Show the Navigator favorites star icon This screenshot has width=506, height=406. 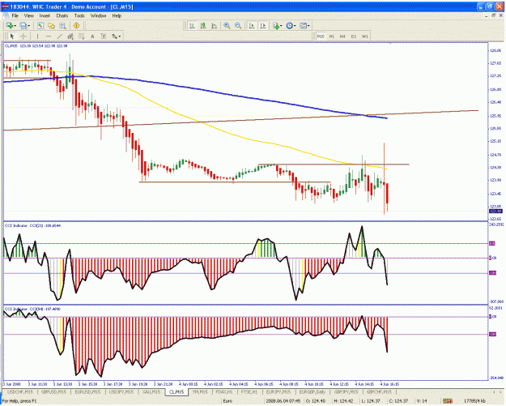pos(51,25)
